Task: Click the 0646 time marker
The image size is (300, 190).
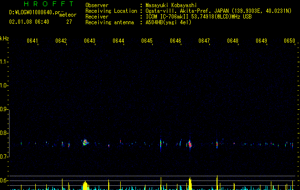Action: pos(176,41)
